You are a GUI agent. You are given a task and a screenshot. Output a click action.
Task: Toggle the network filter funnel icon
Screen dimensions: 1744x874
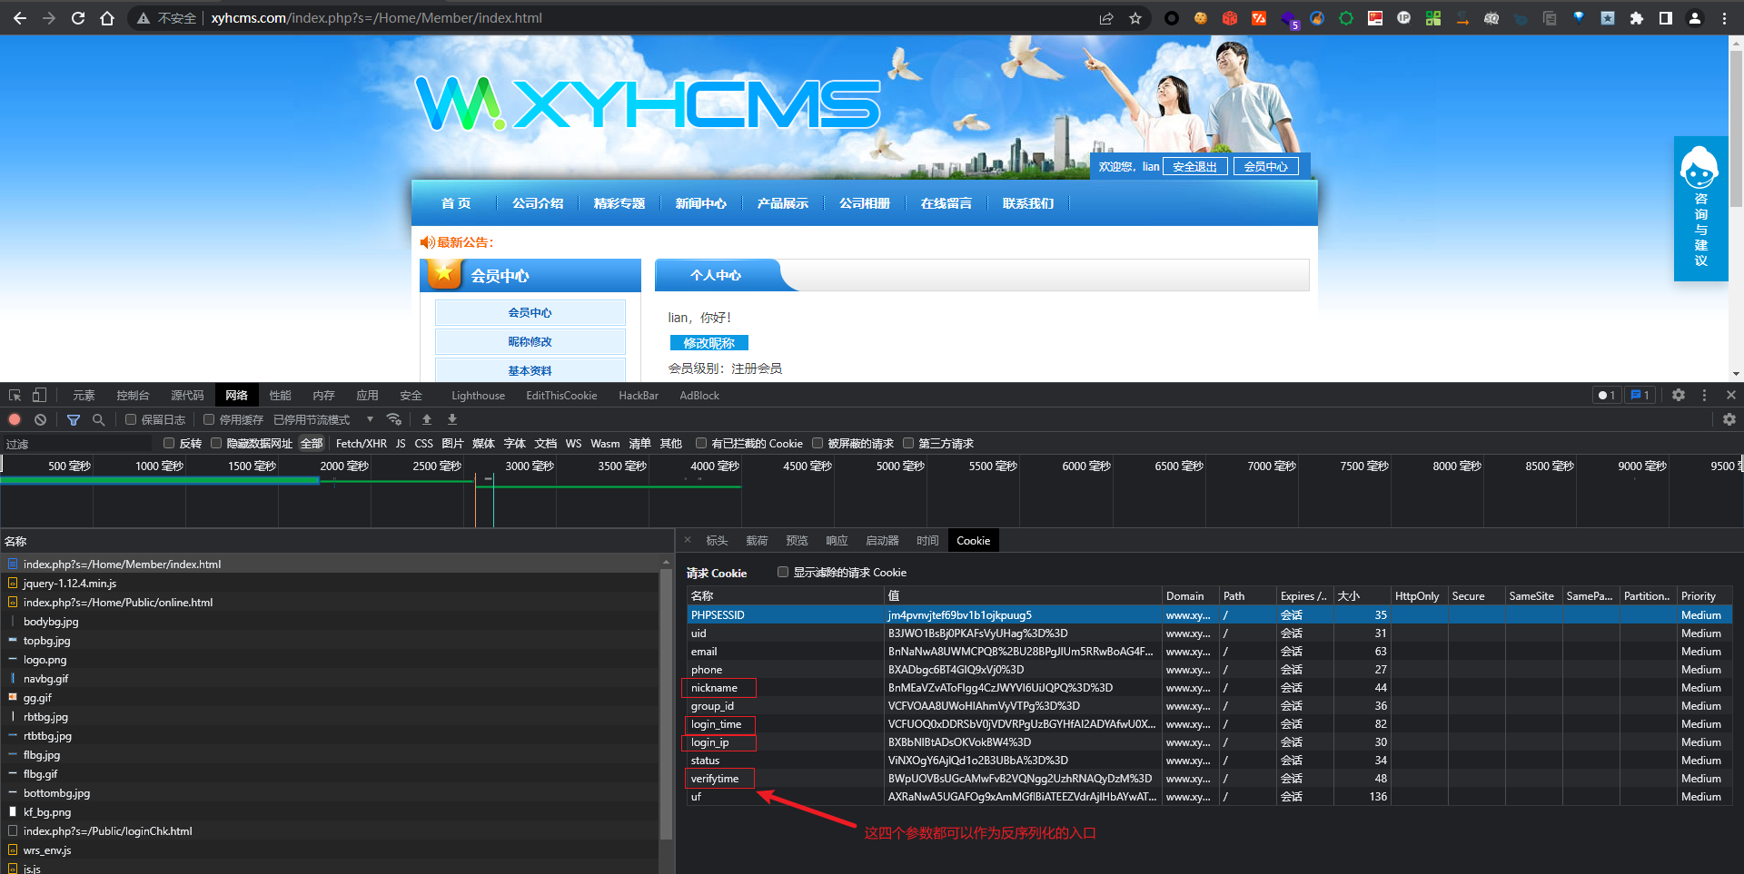[x=74, y=419]
